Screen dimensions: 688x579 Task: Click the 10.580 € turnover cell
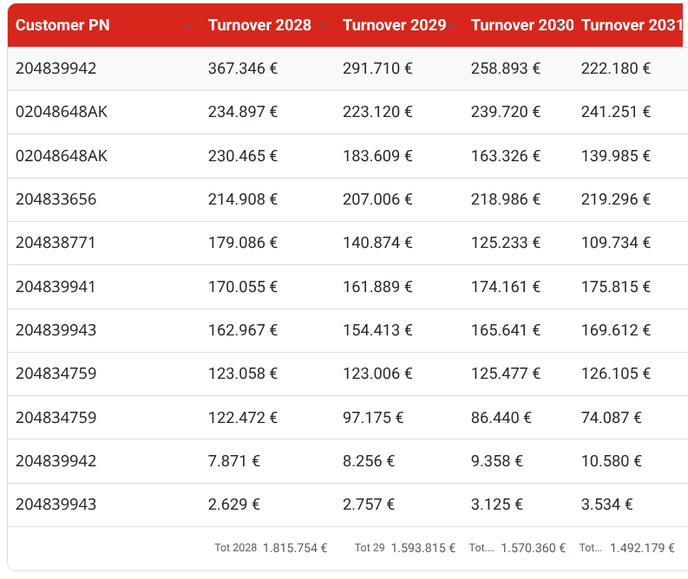click(612, 461)
